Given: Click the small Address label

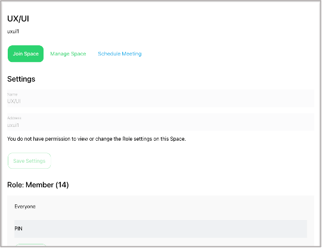Looking at the screenshot, I should (x=14, y=118).
